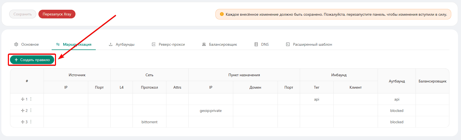Select the bittorrent protocol cell
The image size is (461, 140).
pos(149,122)
